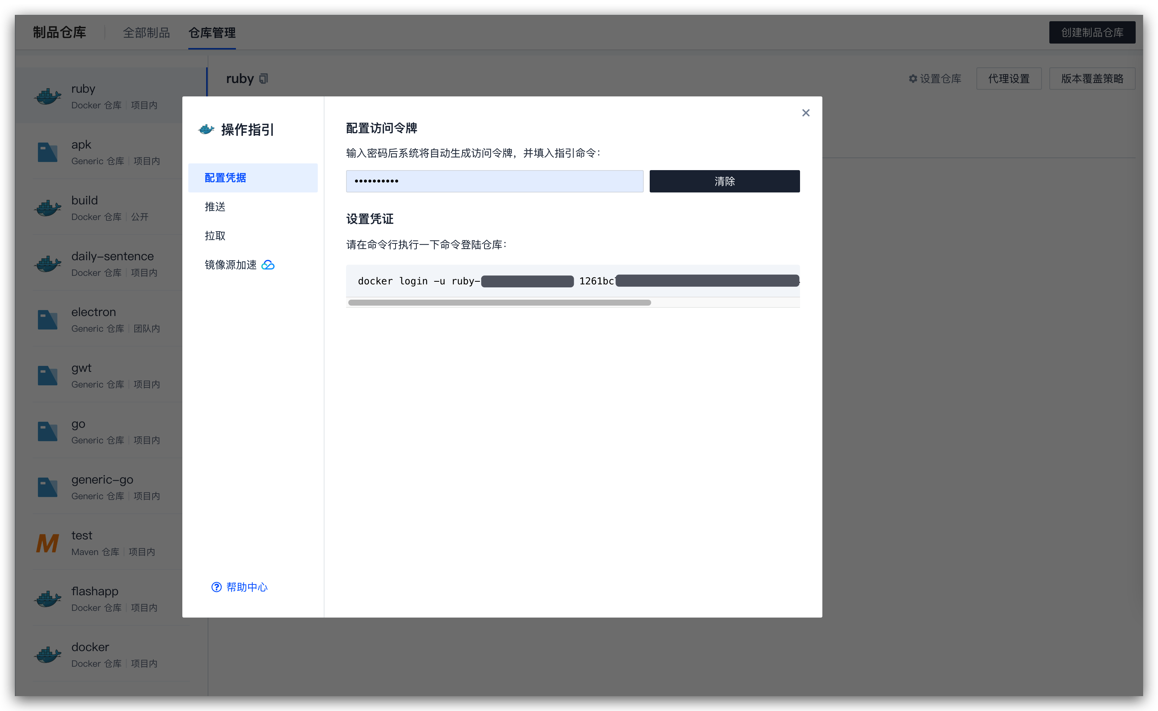This screenshot has width=1158, height=711.
Task: Click the horizontal scrollbar under the command
Action: click(499, 303)
